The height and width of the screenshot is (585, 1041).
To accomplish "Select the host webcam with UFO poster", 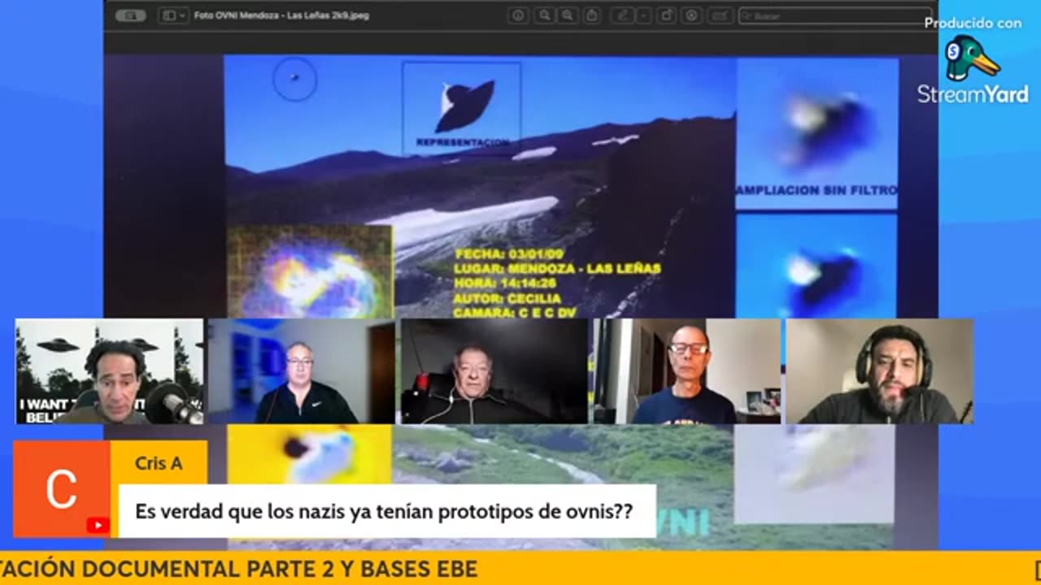I will pos(110,371).
